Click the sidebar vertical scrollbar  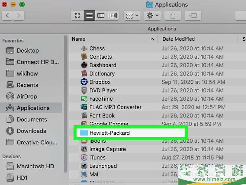click(x=66, y=104)
